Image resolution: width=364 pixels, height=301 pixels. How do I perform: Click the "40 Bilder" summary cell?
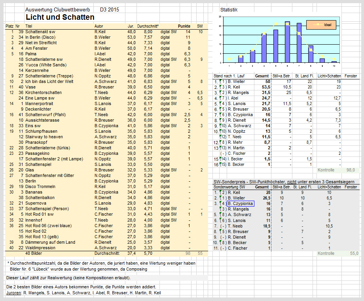tap(34, 254)
